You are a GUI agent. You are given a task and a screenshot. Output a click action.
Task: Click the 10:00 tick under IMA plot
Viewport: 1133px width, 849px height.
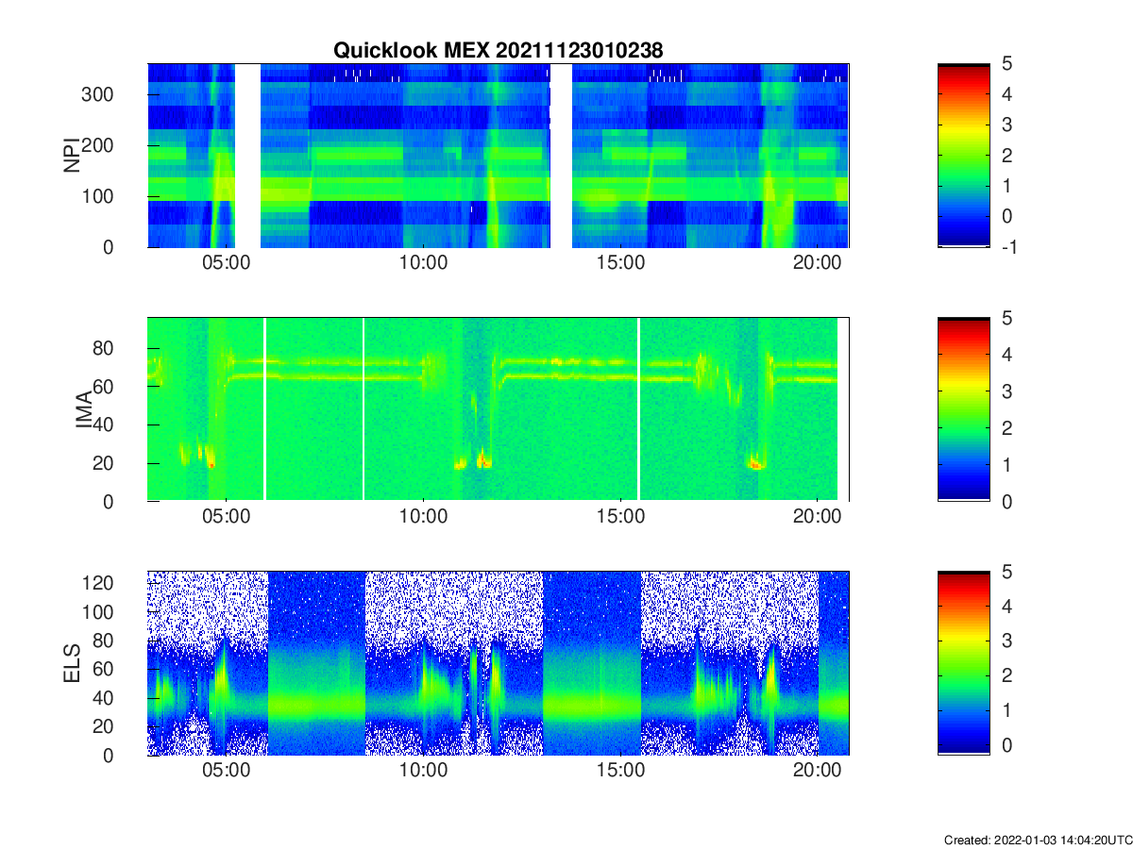tap(423, 519)
